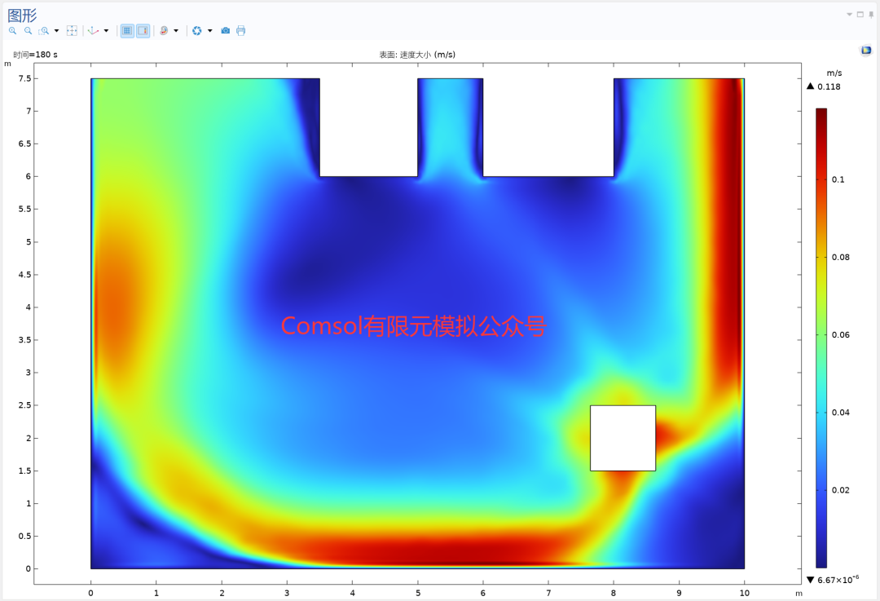Viewport: 880px width, 601px height.
Task: Click the legend tick label 0.04
Action: point(841,413)
